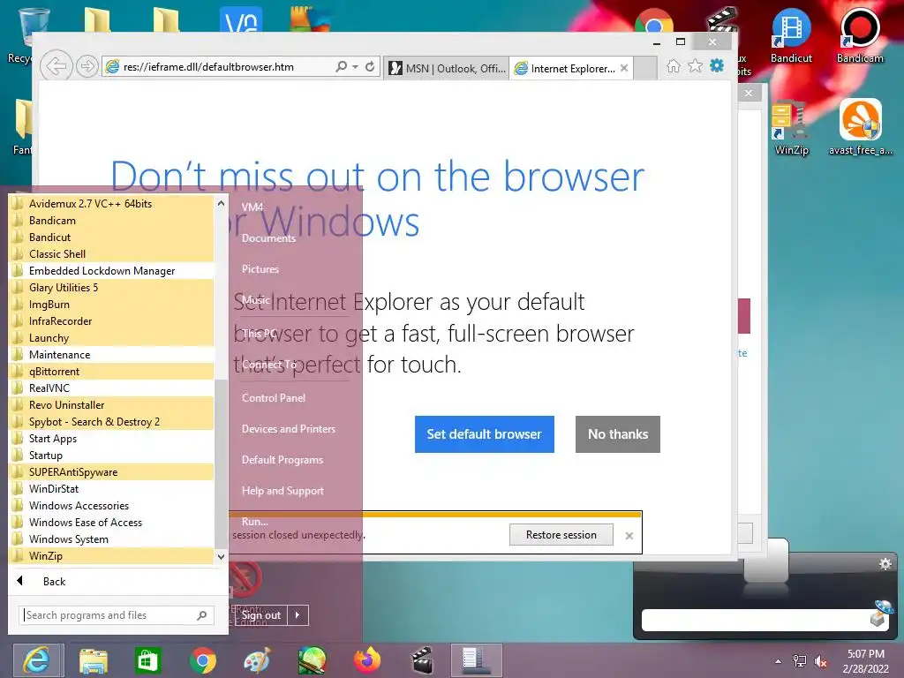This screenshot has width=904, height=678.
Task: Open the avast_free_a... desktop file
Action: point(860,127)
